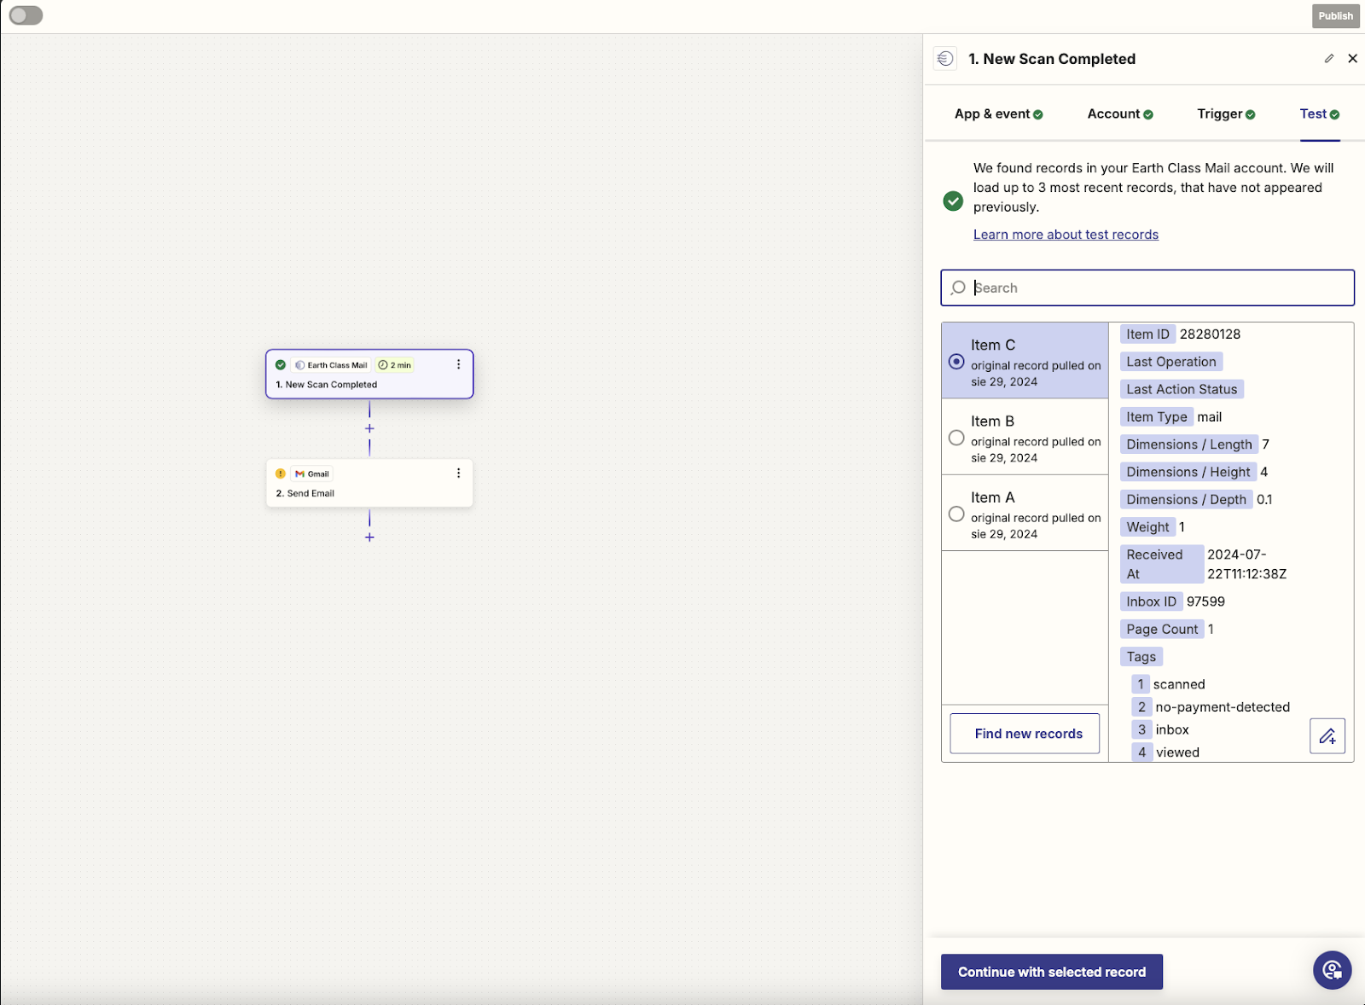Open the App & event tab
The height and width of the screenshot is (1005, 1365).
pos(998,114)
